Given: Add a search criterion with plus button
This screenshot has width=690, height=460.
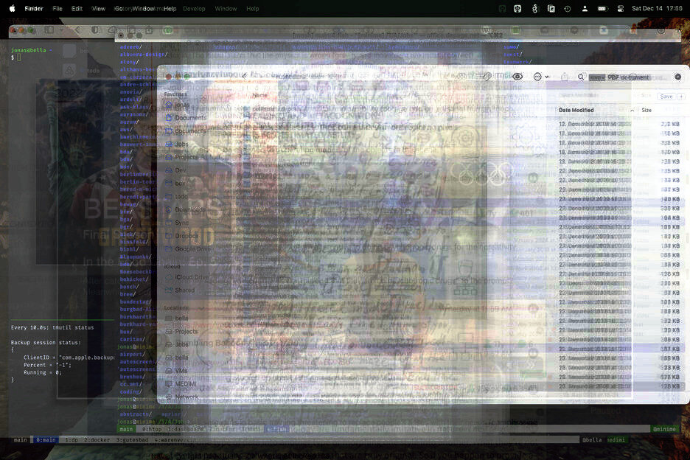Looking at the screenshot, I should click(680, 97).
